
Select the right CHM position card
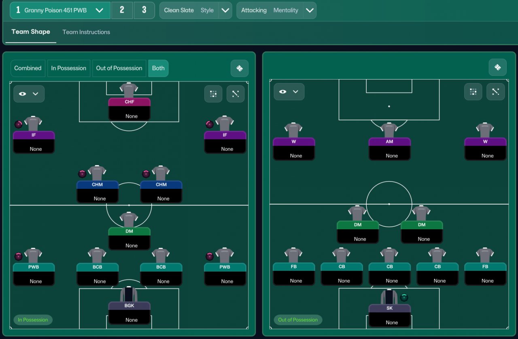click(x=161, y=192)
